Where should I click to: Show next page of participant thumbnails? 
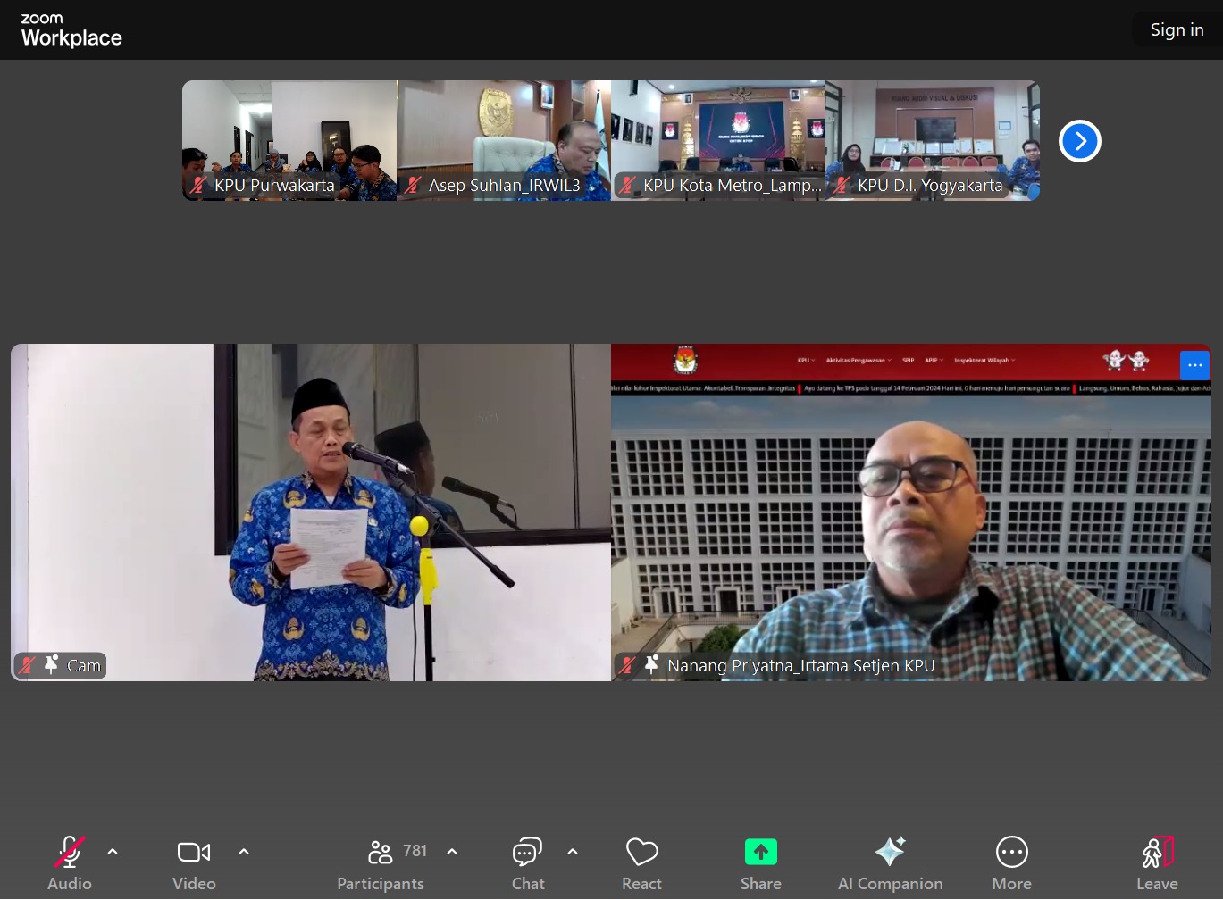click(x=1079, y=141)
